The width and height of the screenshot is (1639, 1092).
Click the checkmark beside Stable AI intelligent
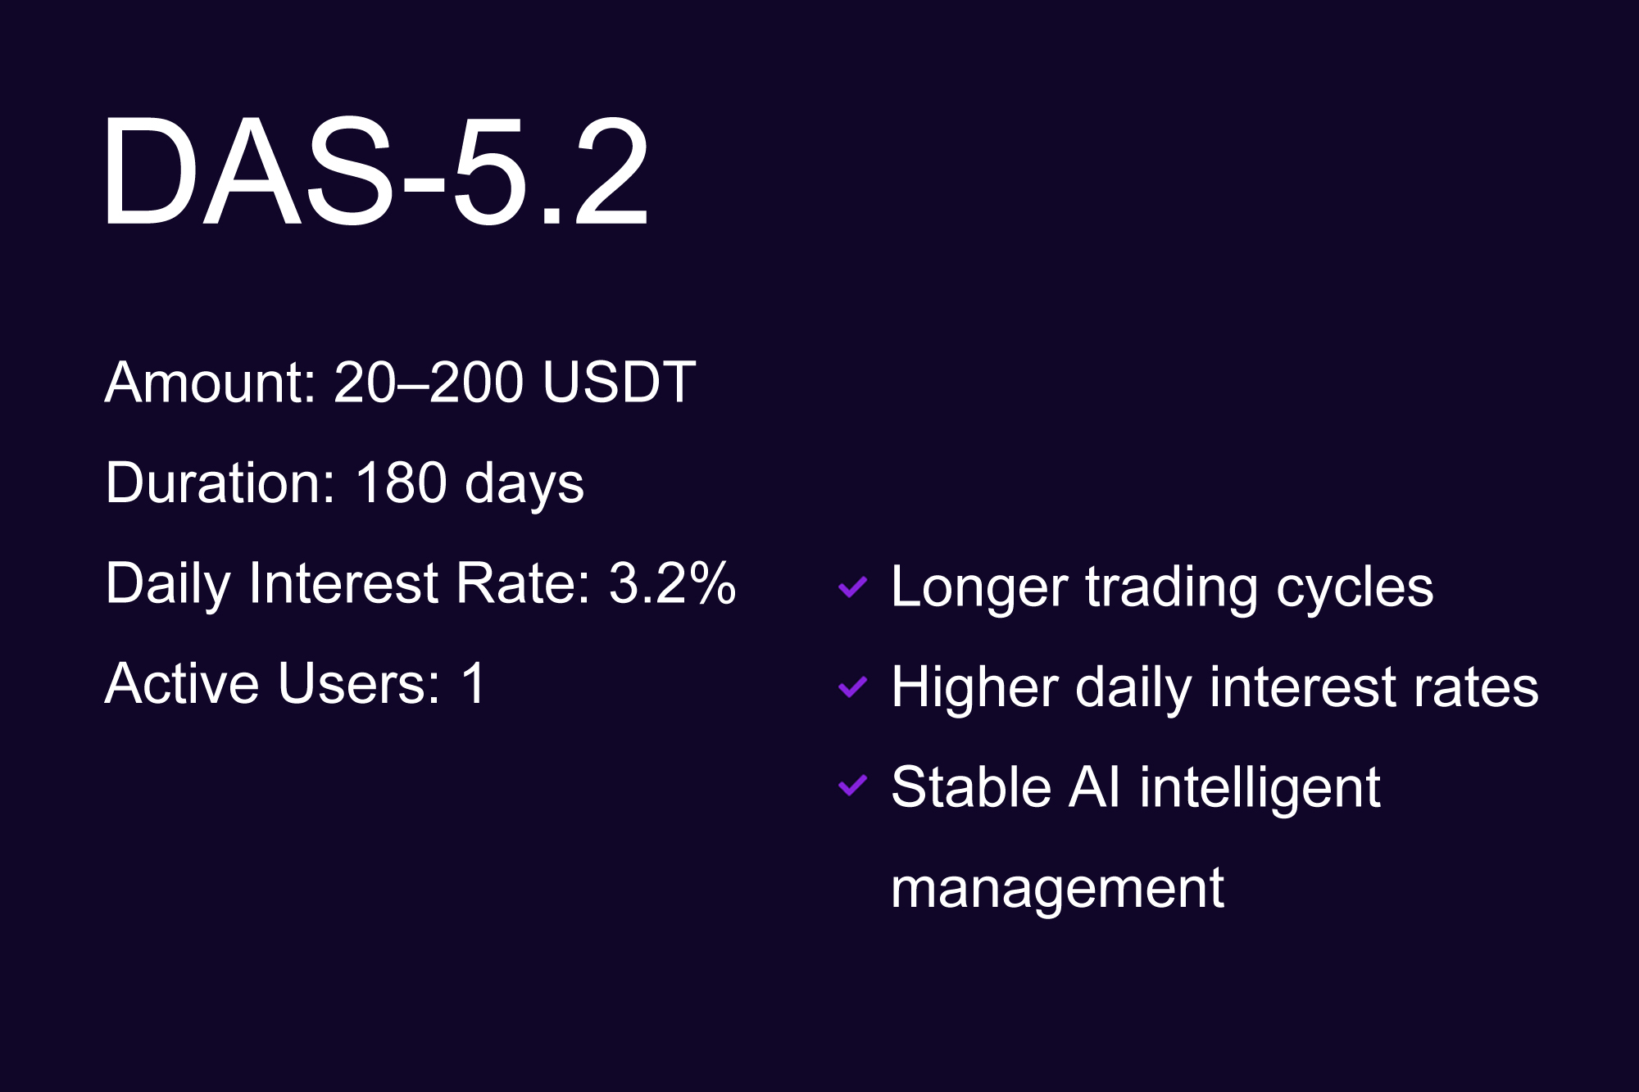coord(852,786)
